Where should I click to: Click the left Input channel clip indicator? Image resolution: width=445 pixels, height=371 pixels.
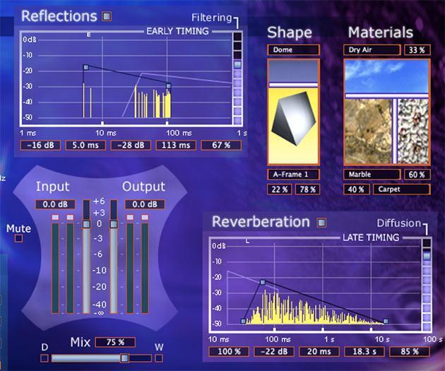(x=55, y=218)
